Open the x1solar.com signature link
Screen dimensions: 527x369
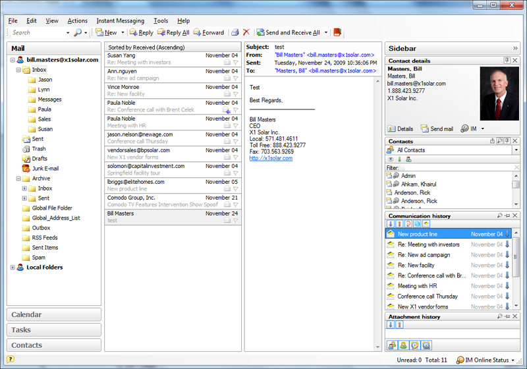click(x=271, y=158)
